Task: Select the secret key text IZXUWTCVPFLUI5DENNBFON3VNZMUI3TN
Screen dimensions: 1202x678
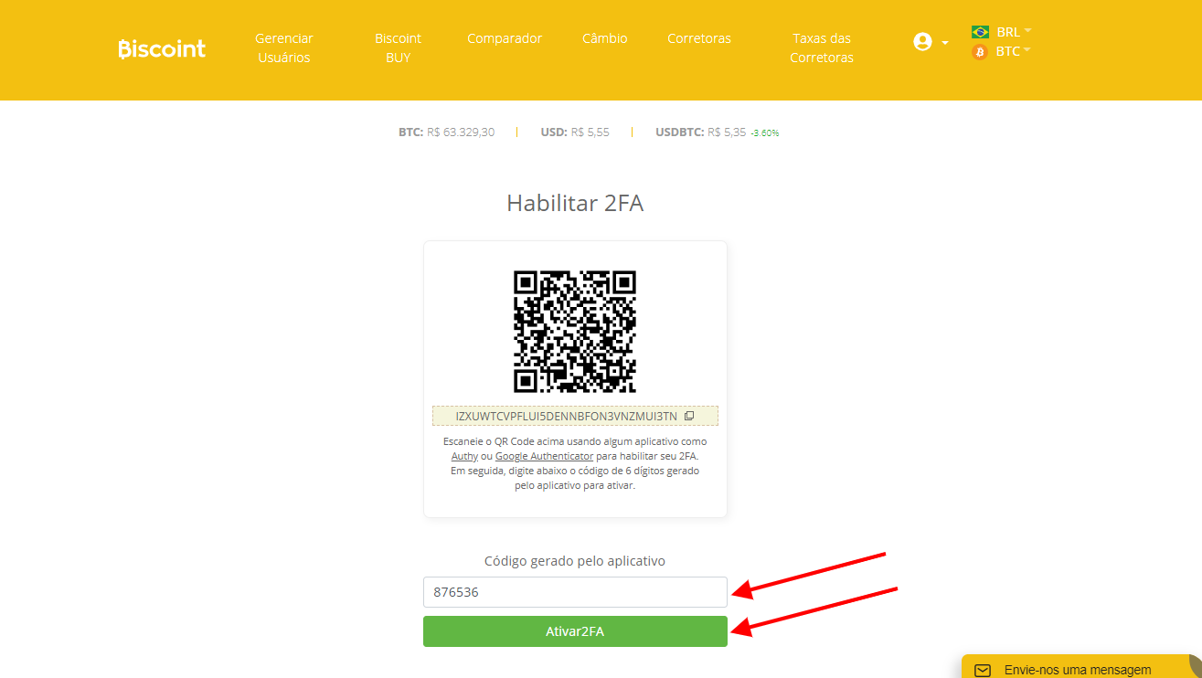Action: click(567, 416)
